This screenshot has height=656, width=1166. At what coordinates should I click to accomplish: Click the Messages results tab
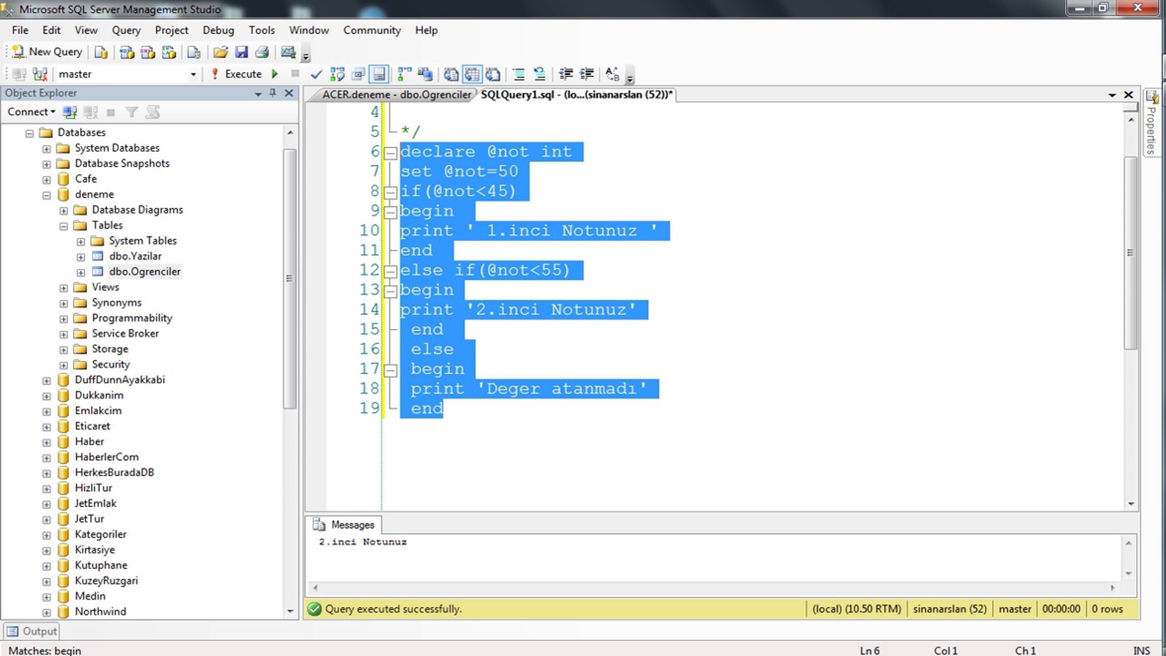[344, 525]
